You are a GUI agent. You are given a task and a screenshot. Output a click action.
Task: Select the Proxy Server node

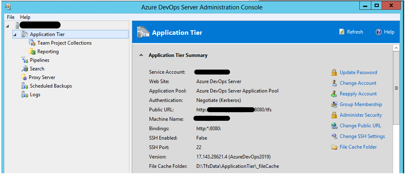42,77
